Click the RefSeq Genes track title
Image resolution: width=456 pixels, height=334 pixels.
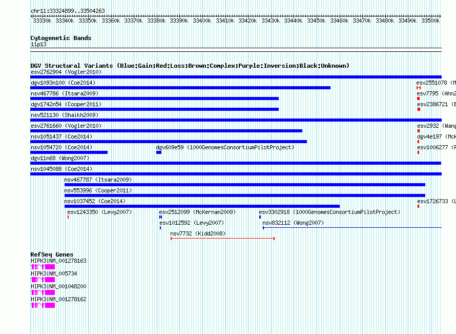click(x=52, y=254)
